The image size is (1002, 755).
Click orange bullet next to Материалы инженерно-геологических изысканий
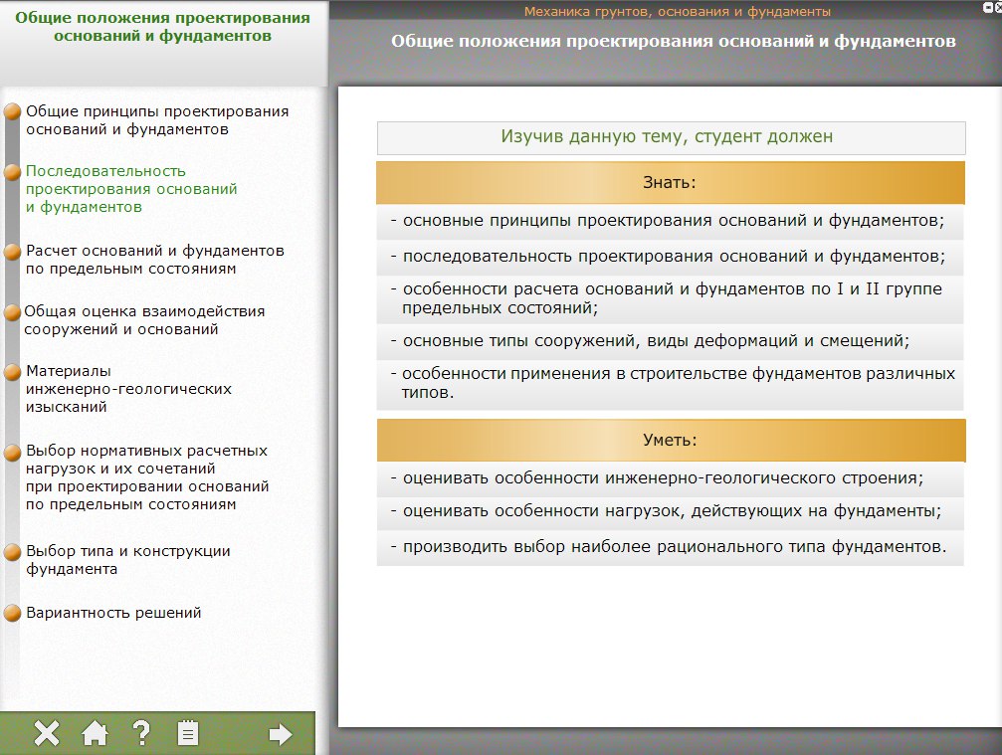13,372
